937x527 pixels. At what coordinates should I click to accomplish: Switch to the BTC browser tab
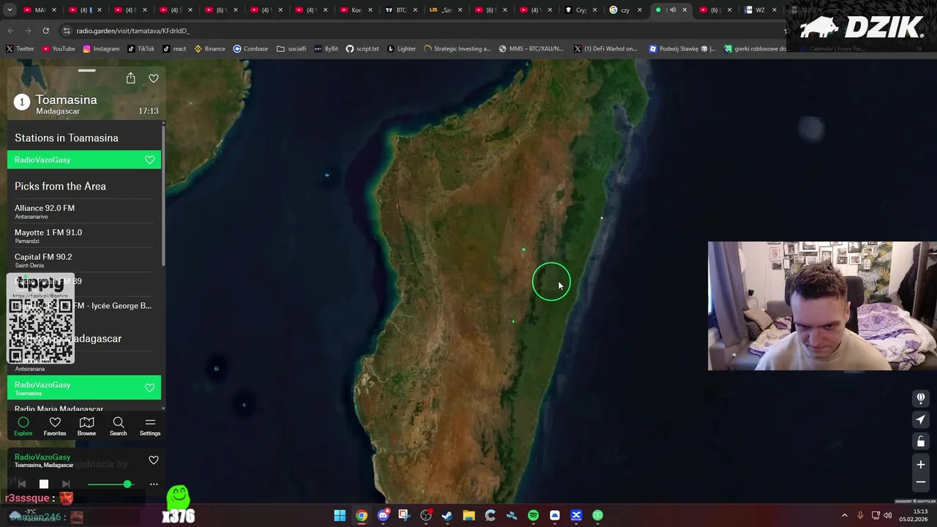click(401, 10)
